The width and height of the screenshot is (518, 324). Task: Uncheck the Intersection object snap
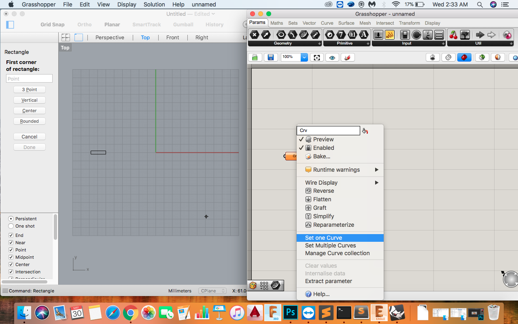pos(11,272)
